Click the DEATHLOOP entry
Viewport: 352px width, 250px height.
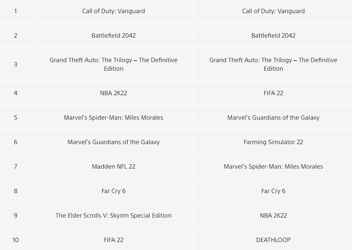(x=273, y=240)
